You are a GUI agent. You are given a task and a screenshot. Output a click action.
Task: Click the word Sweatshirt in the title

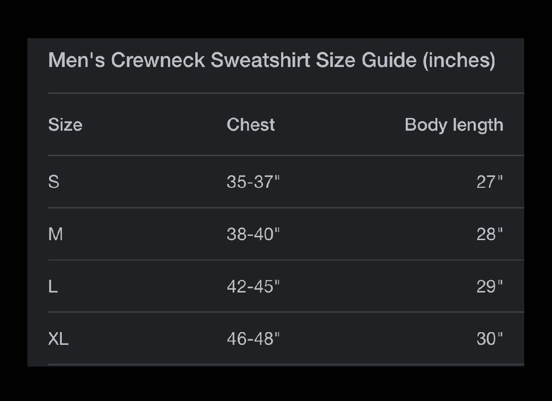(260, 60)
